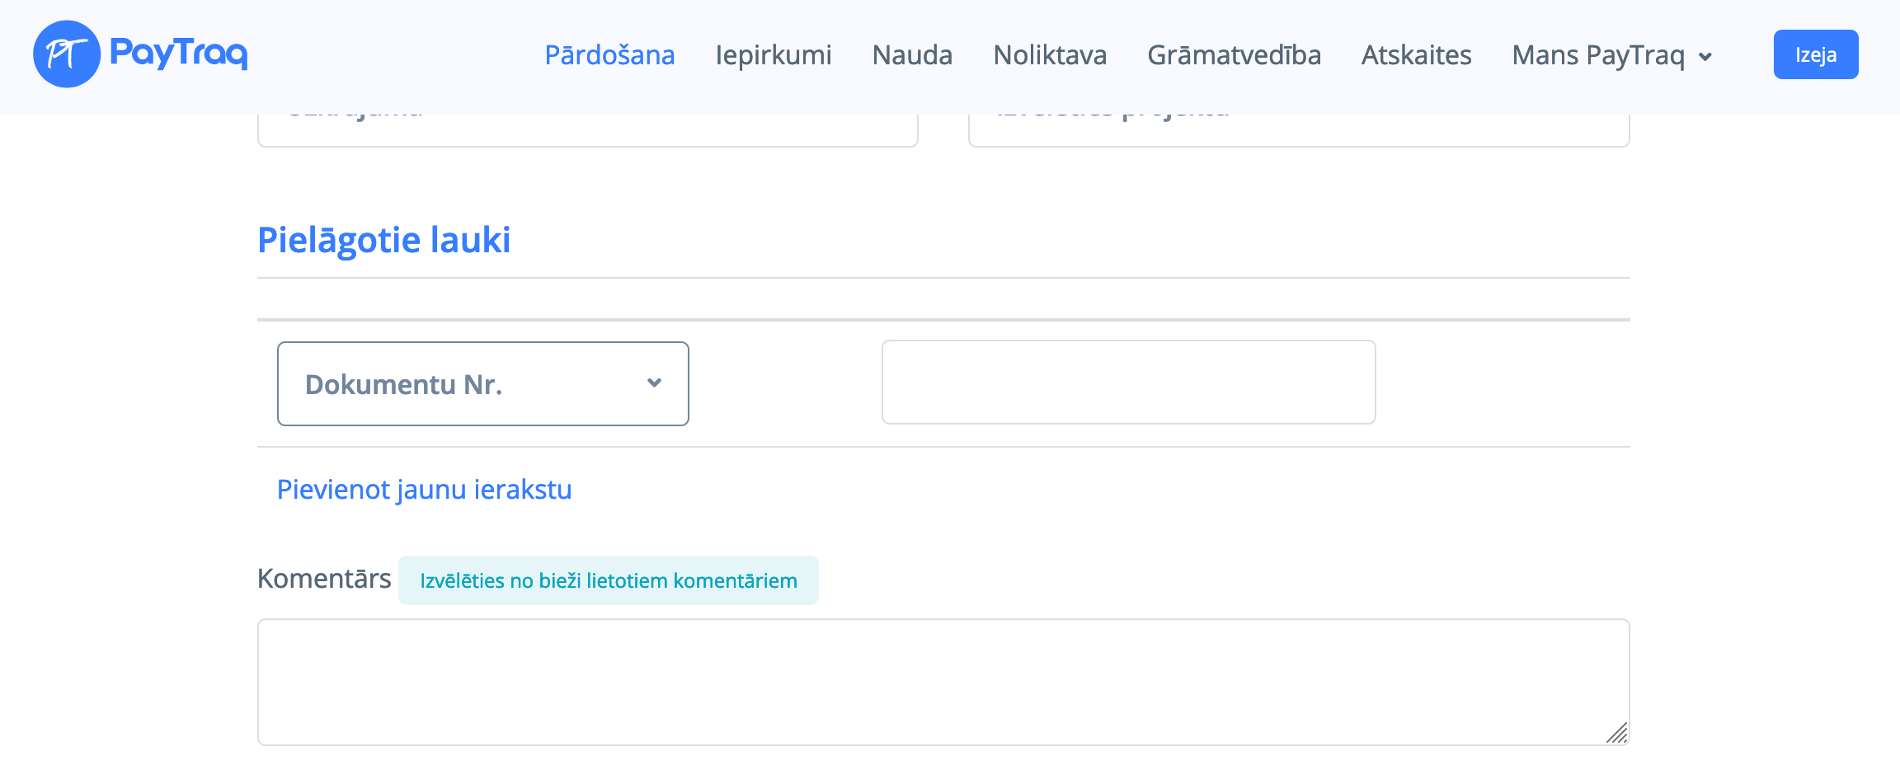
Task: Click the chevron beside Mans PayTraq
Action: coord(1705,57)
